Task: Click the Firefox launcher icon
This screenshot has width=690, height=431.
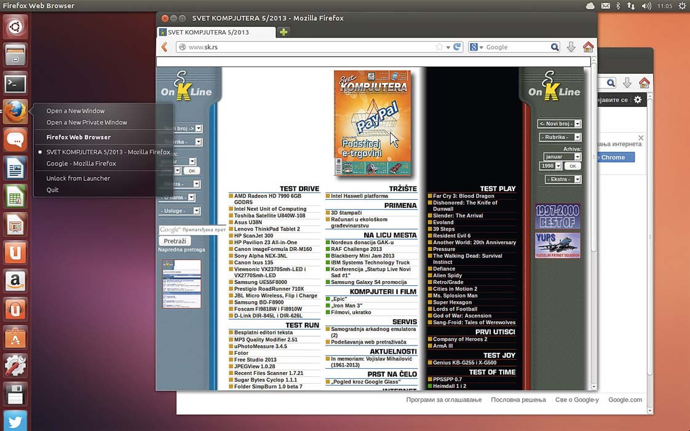Action: (x=15, y=111)
